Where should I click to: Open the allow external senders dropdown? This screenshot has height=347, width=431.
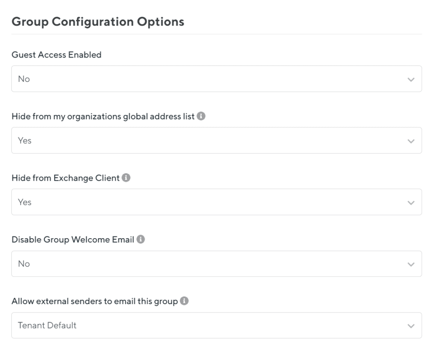click(215, 325)
